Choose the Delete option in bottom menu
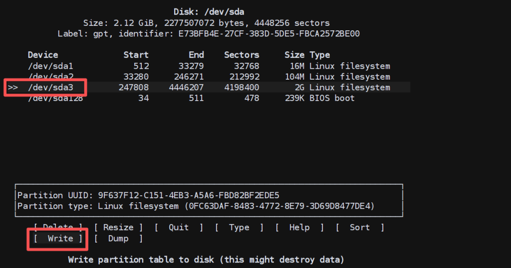This screenshot has height=268, width=511. [58, 227]
